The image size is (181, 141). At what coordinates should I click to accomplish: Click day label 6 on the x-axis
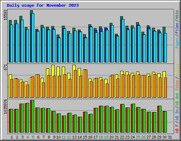coord(38,137)
